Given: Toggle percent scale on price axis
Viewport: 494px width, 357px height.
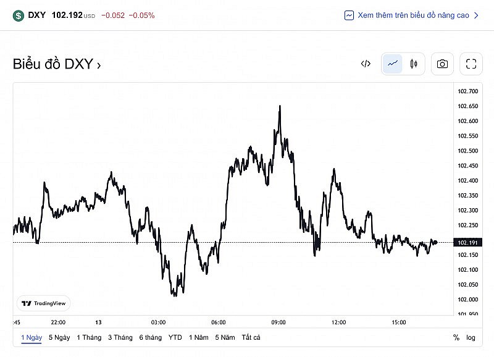Looking at the screenshot, I should [456, 338].
